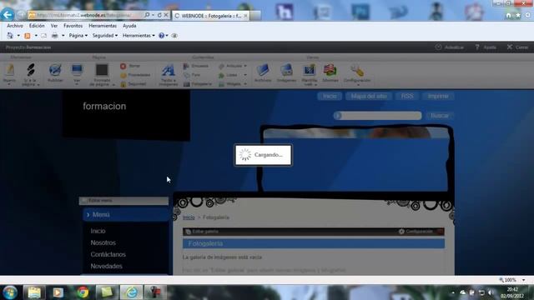Click the IE home icon

point(508,15)
